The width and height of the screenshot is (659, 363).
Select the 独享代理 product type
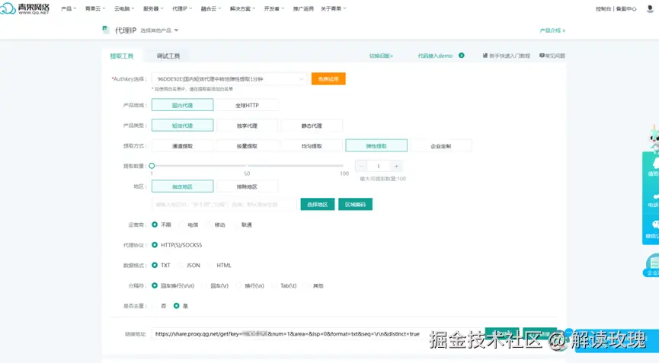tap(247, 126)
